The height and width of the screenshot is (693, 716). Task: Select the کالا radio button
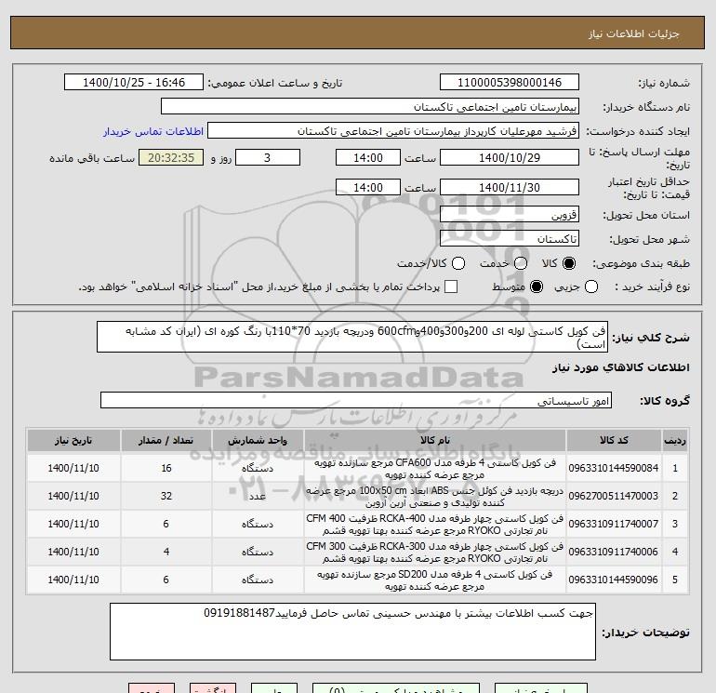coord(569,263)
